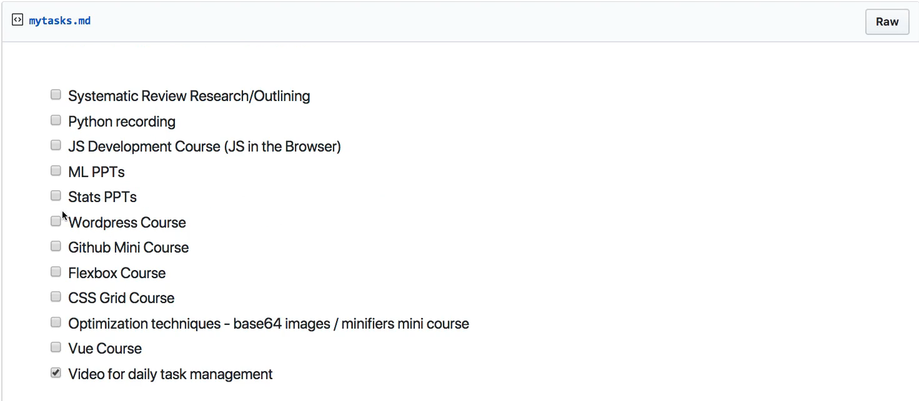The height and width of the screenshot is (401, 919).
Task: Tick the Python recording checkbox
Action: click(56, 120)
